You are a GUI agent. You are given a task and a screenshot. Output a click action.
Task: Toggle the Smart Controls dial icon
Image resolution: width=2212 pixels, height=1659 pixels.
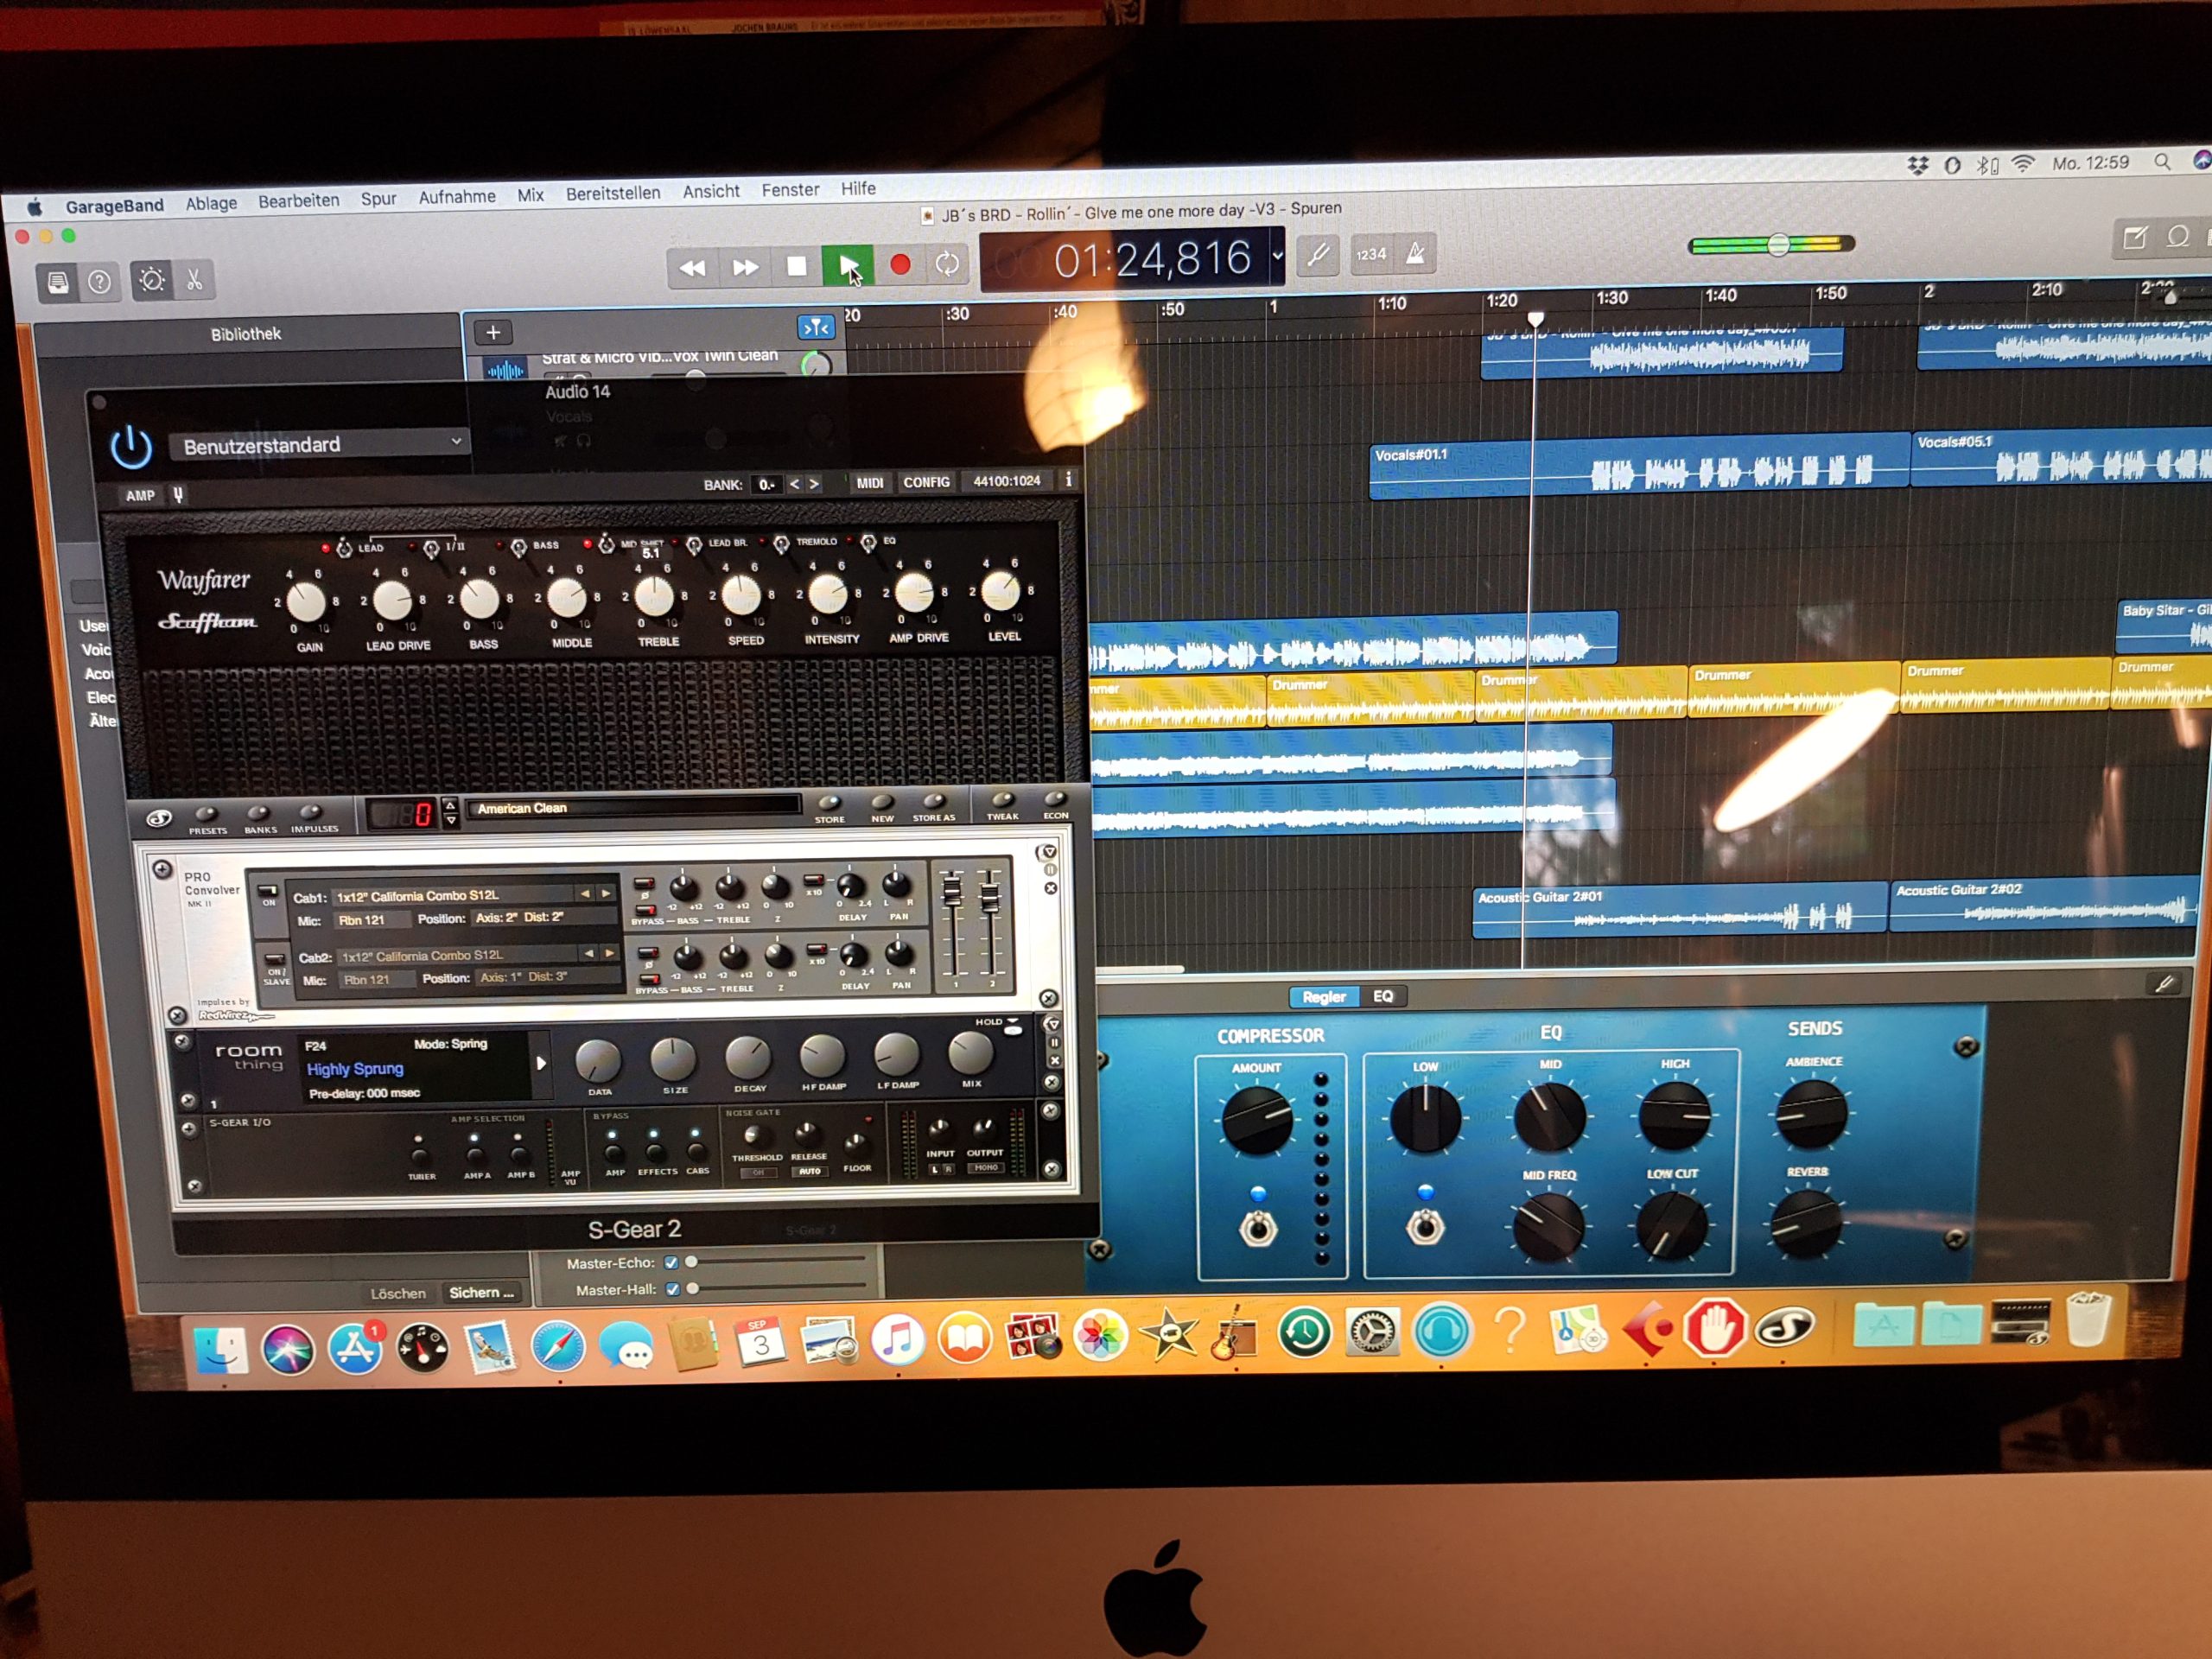click(x=152, y=281)
